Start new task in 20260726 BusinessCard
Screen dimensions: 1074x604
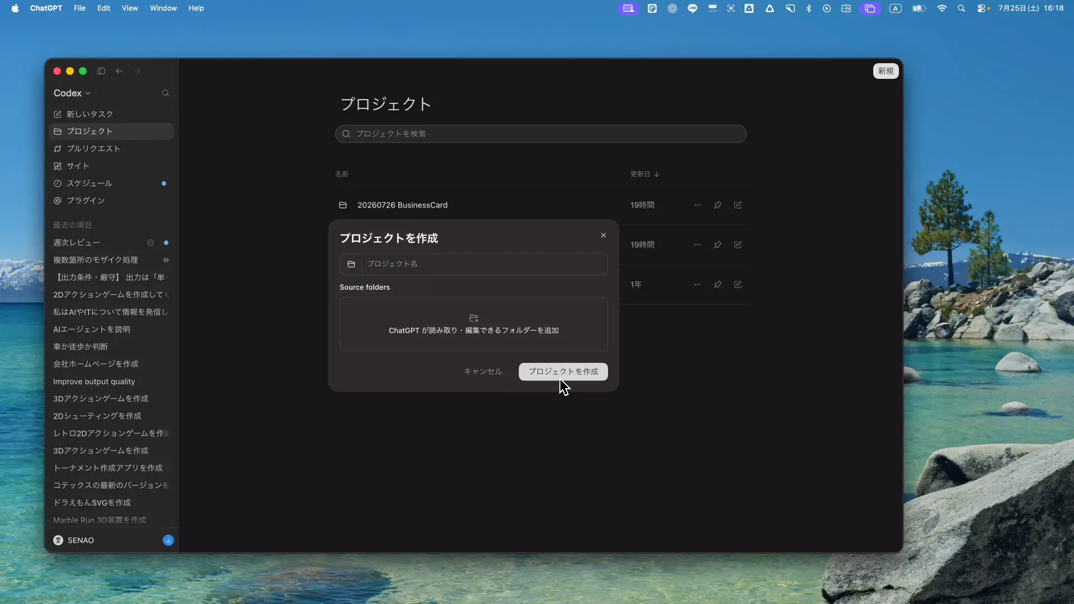pos(738,205)
